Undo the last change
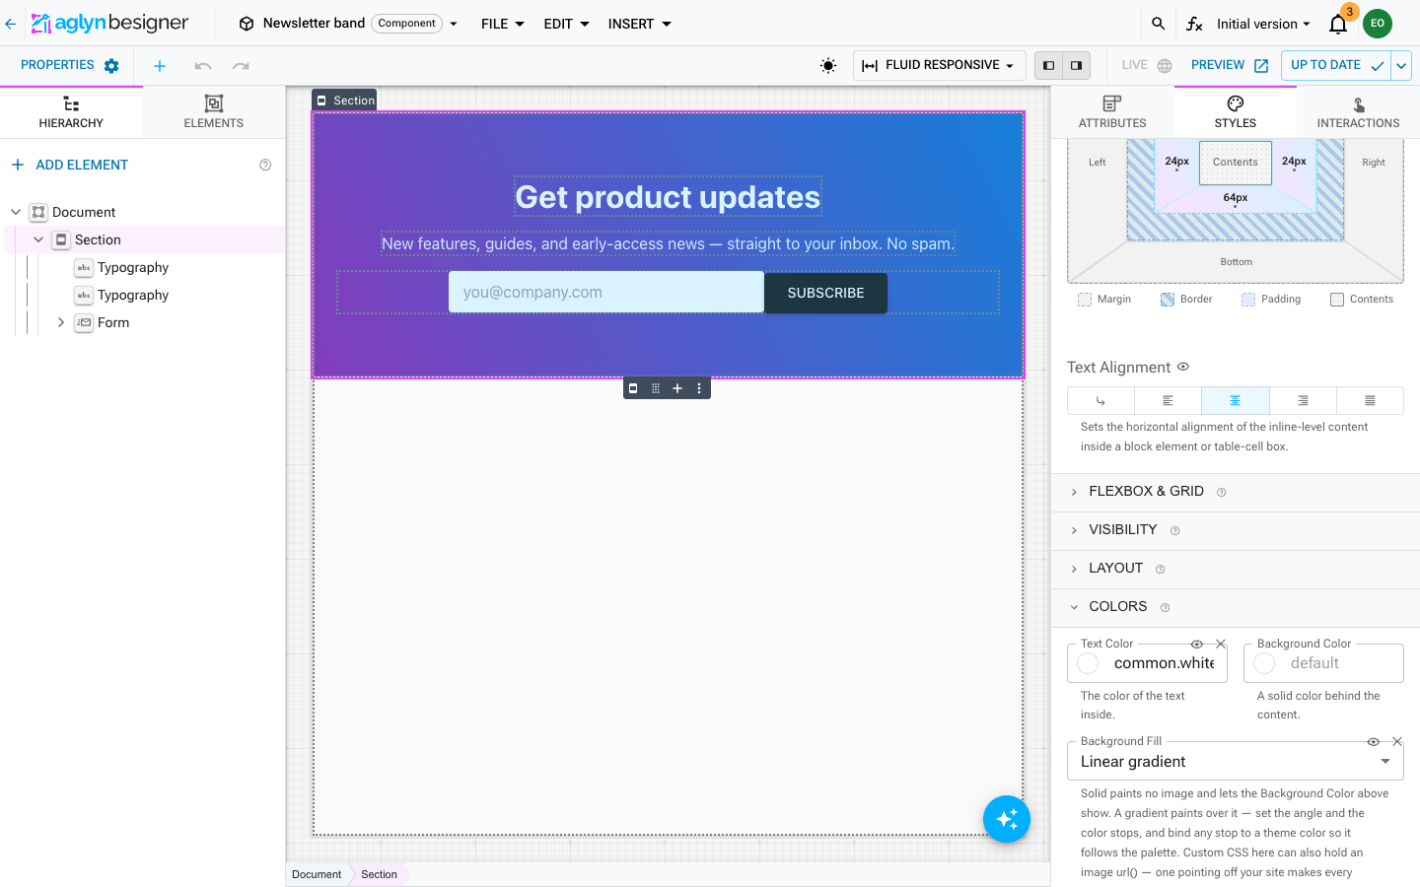Image resolution: width=1420 pixels, height=887 pixels. point(203,66)
